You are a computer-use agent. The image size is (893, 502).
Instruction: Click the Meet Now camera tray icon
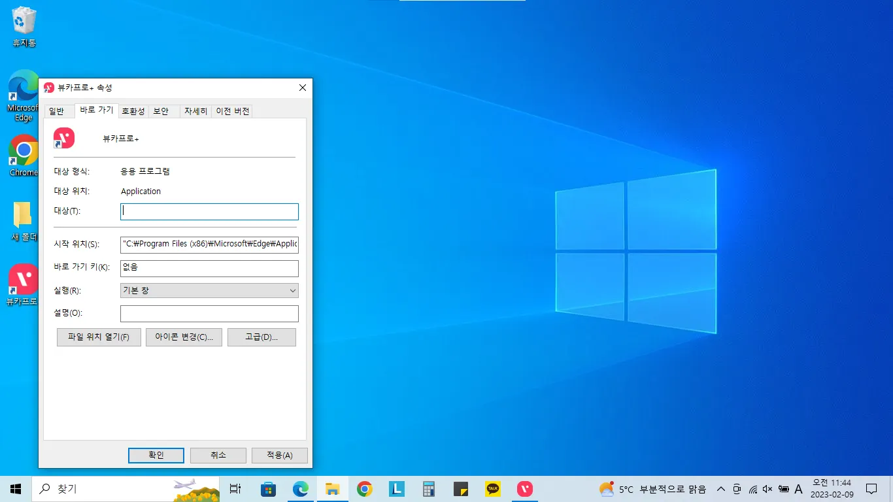click(x=737, y=489)
